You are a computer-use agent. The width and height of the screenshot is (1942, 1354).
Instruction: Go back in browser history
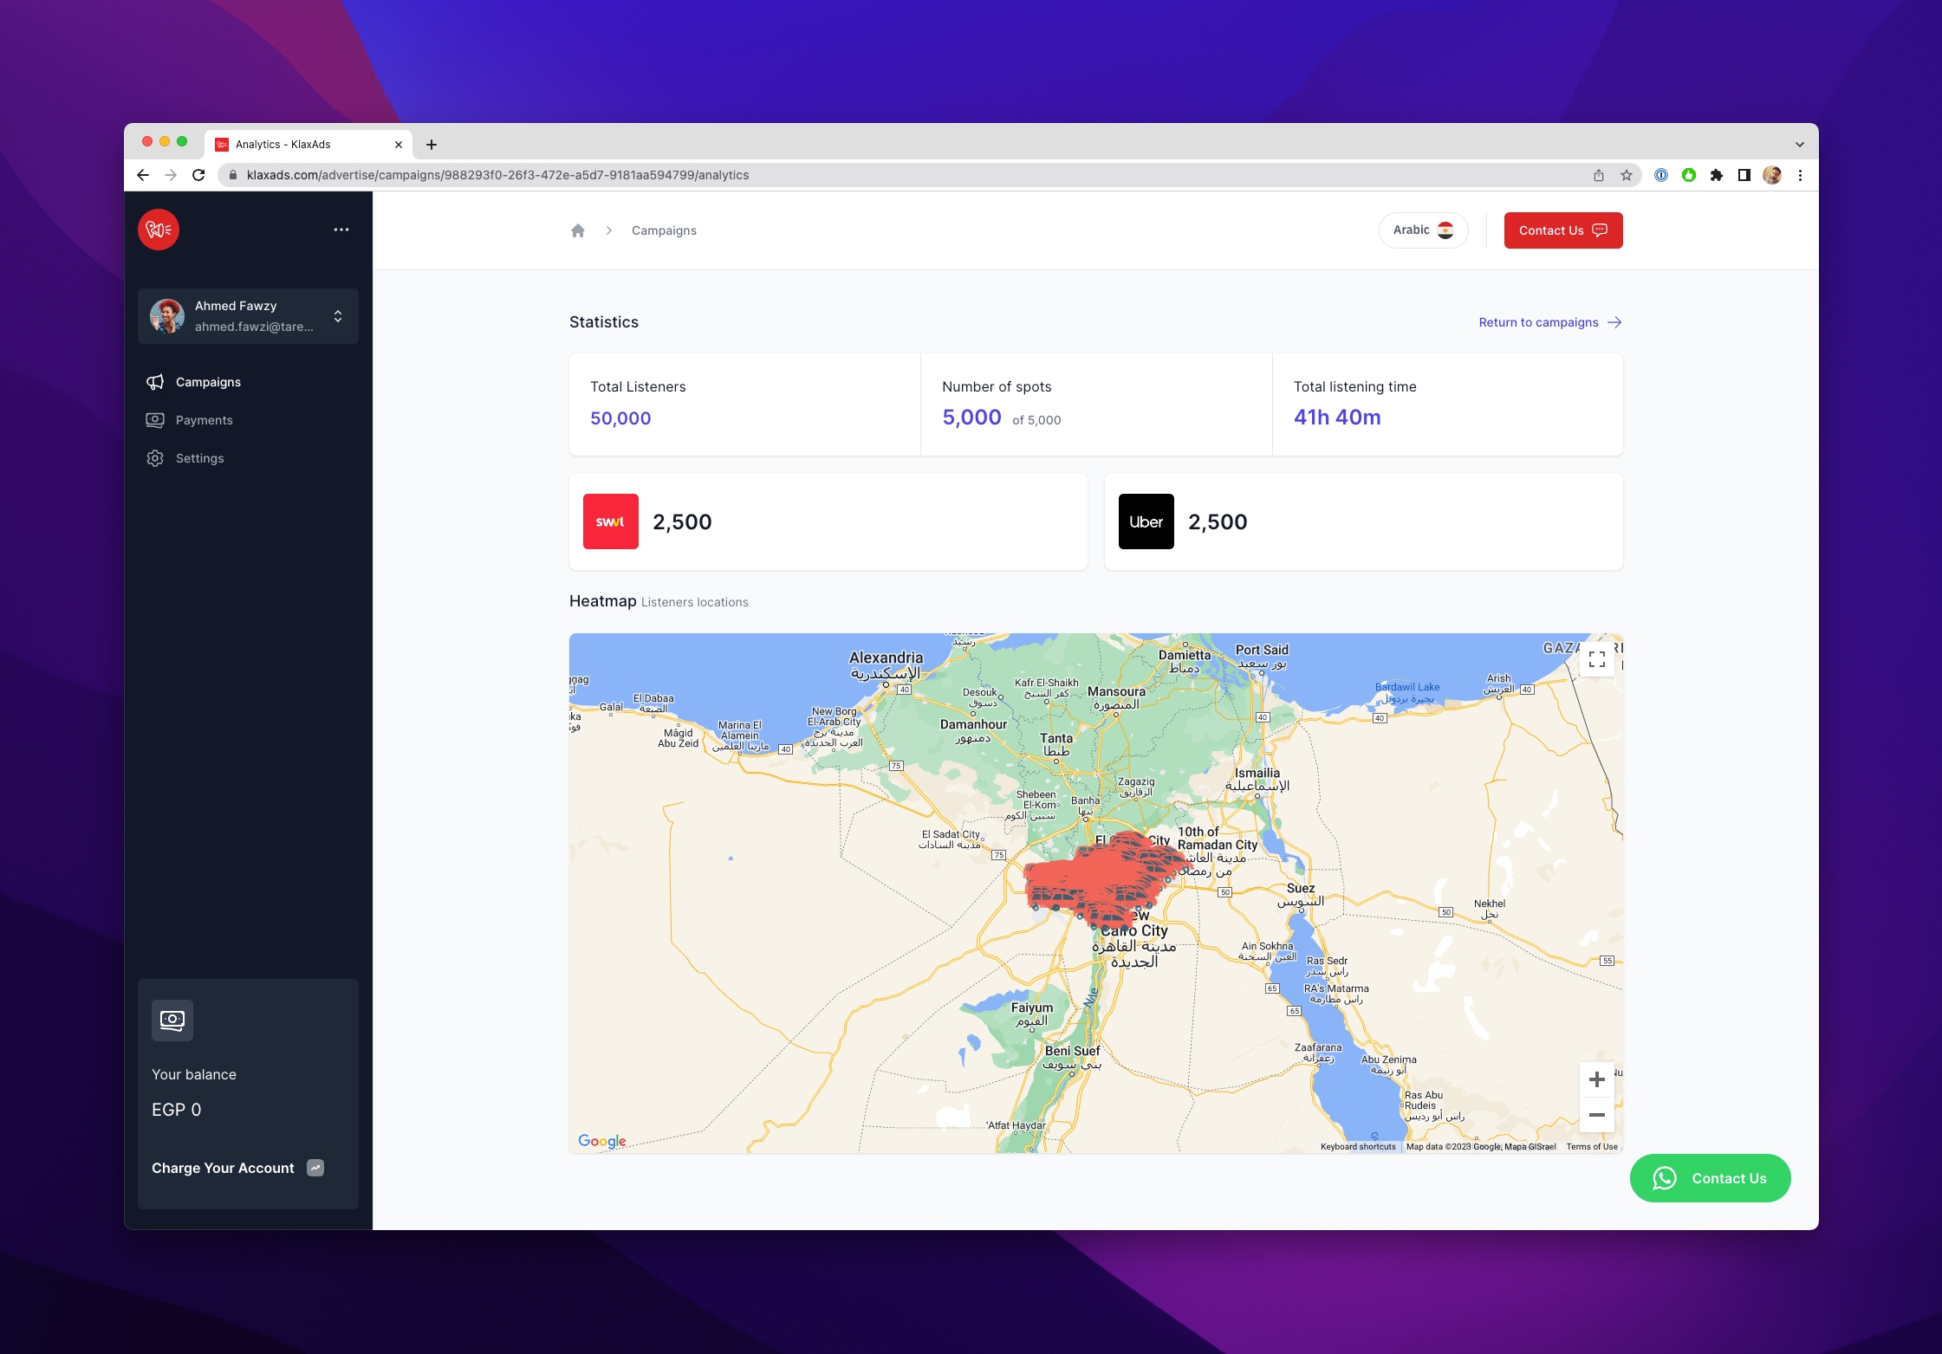click(x=143, y=175)
